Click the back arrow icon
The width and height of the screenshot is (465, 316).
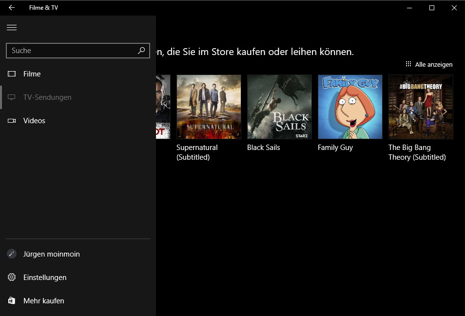12,8
